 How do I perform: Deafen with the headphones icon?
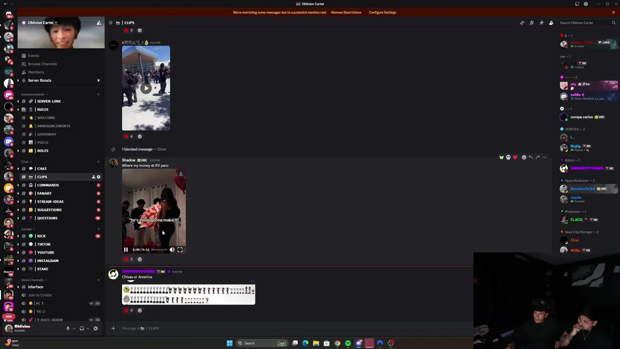point(81,329)
